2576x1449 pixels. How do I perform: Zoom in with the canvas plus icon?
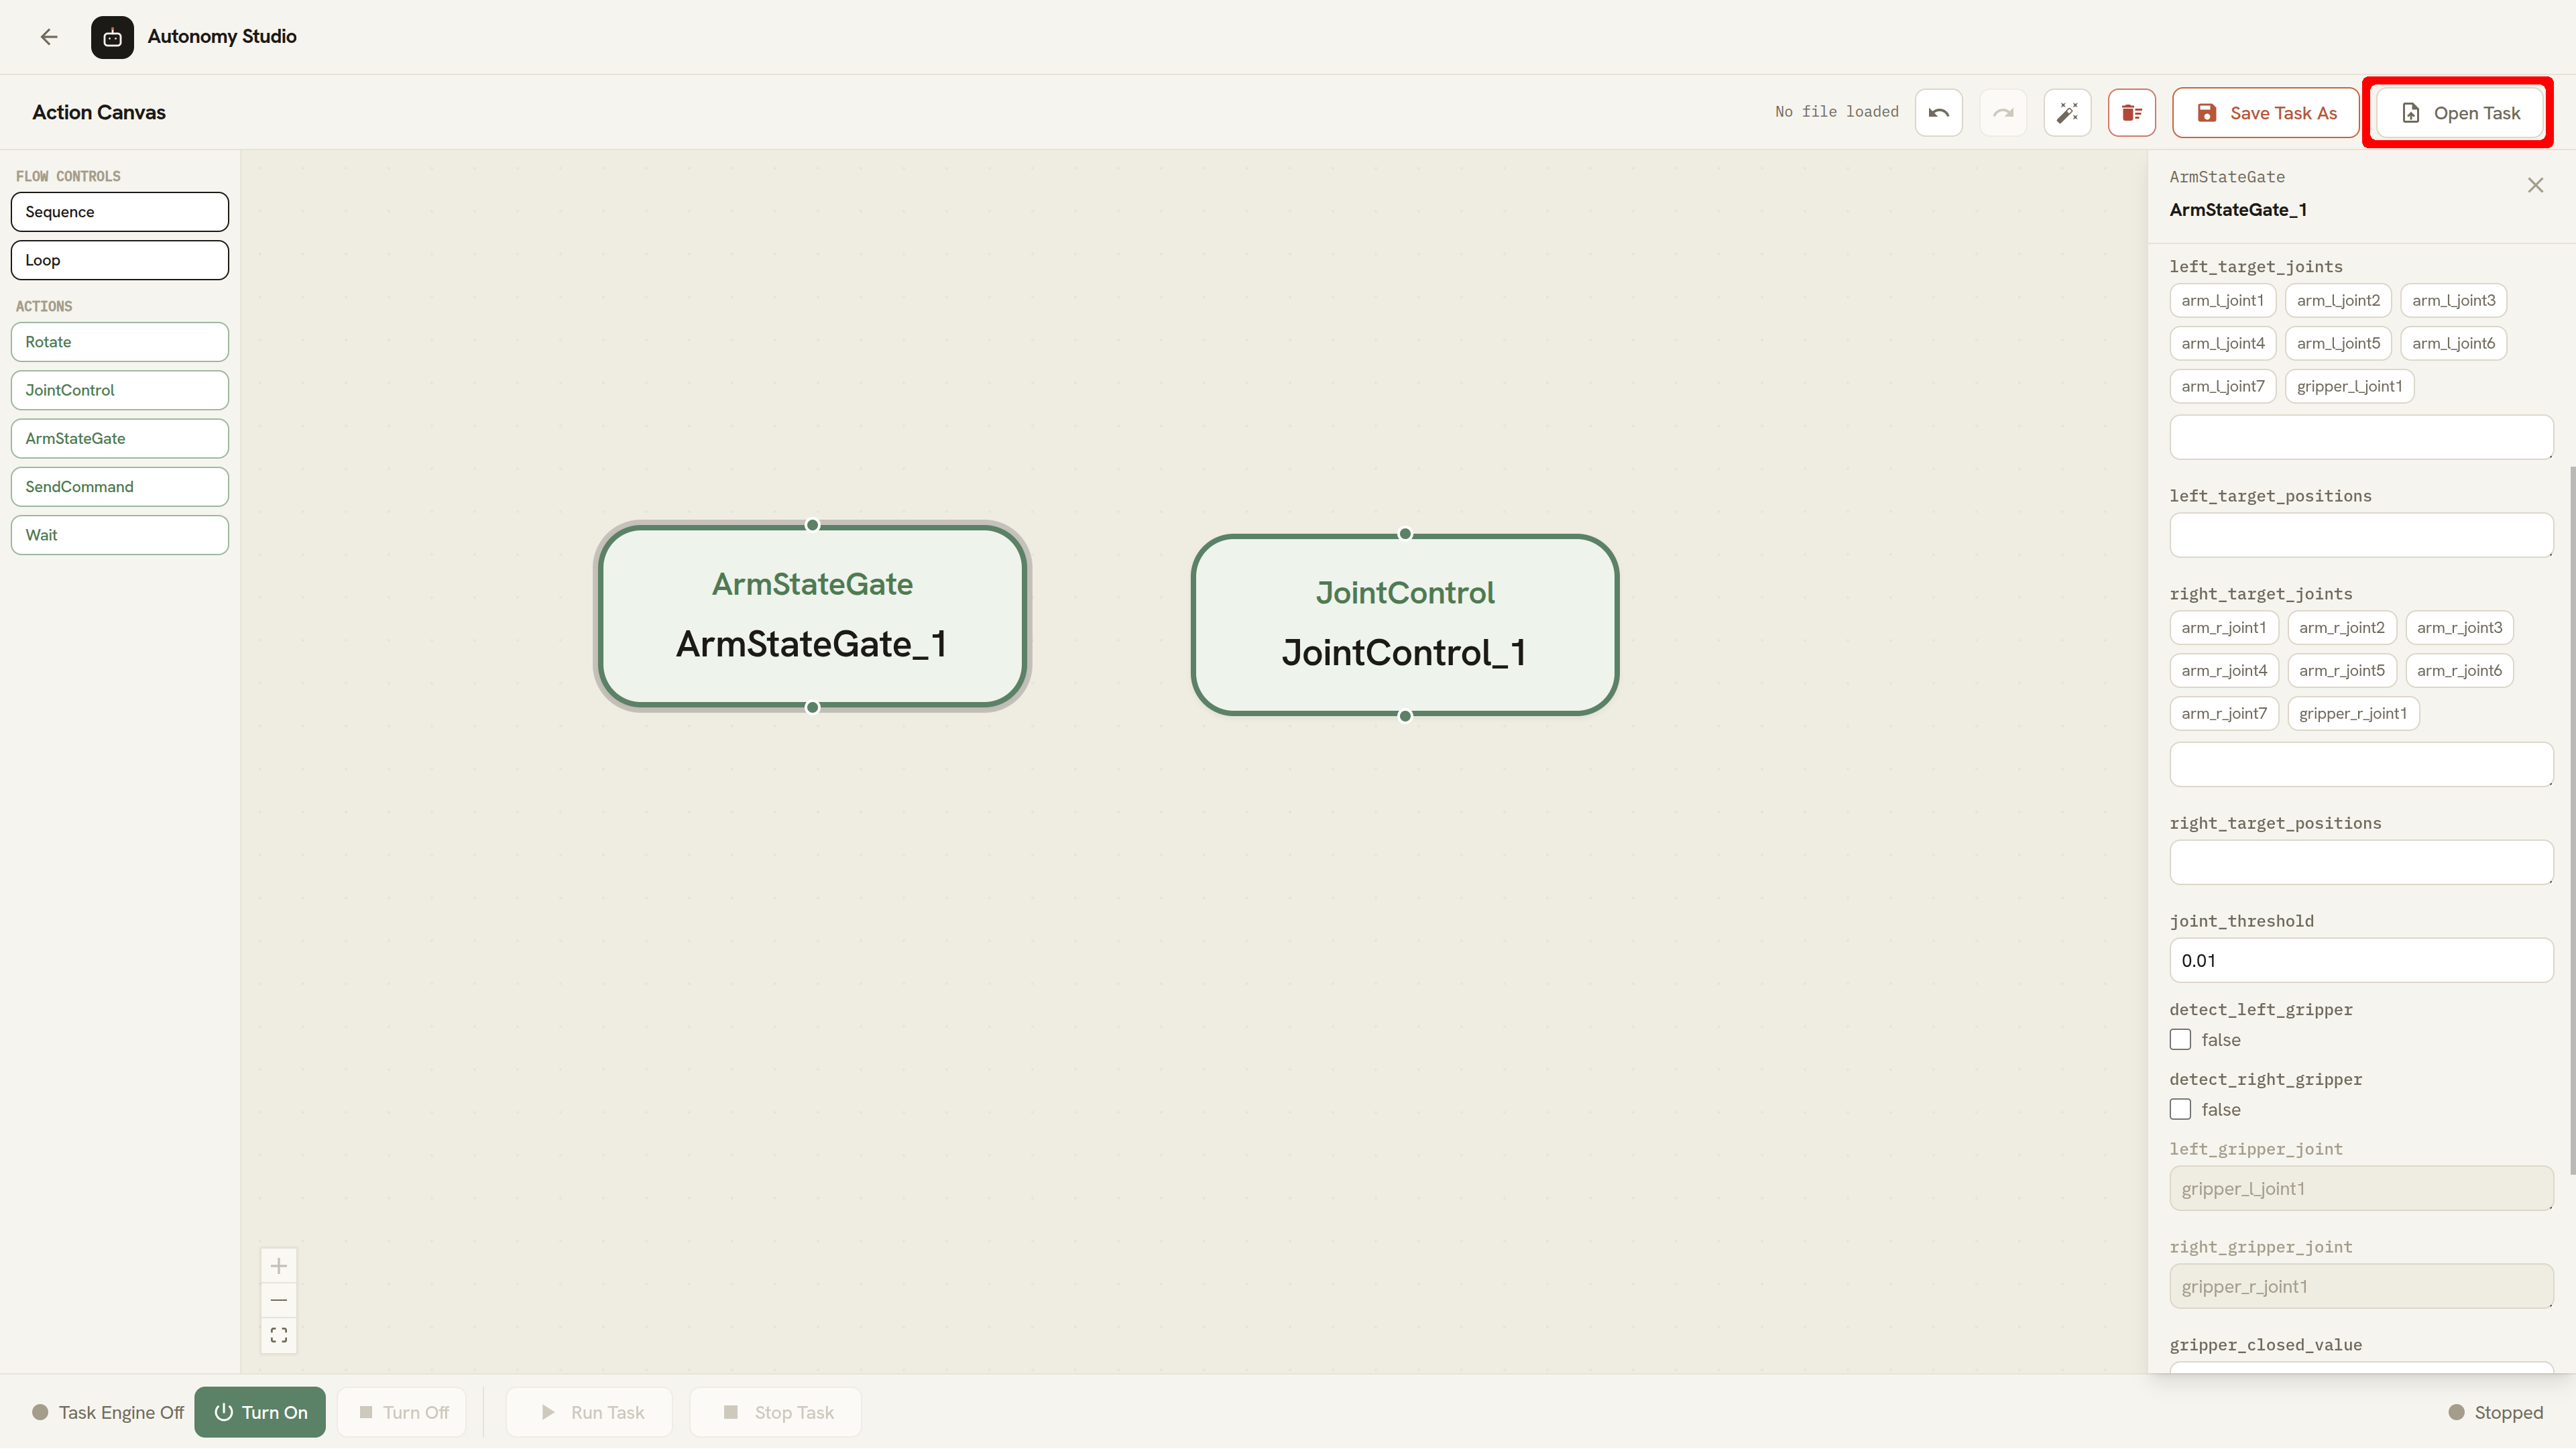[x=279, y=1266]
